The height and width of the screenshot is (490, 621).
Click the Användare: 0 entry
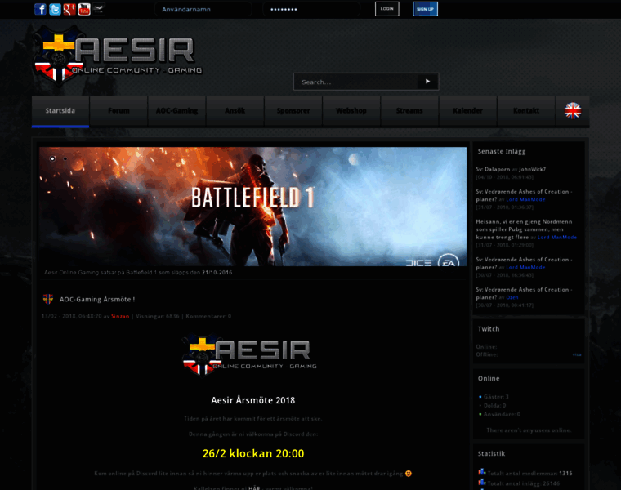(502, 414)
